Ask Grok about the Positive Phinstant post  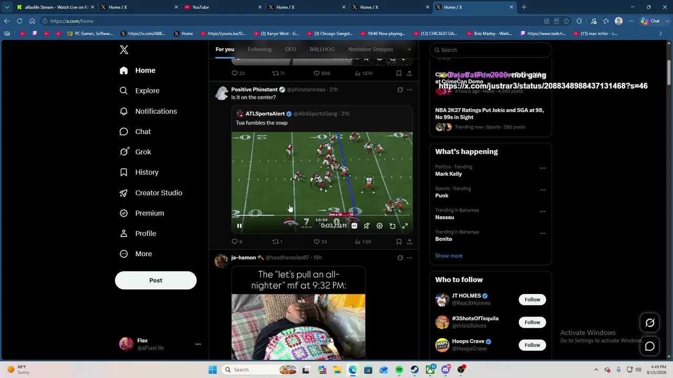400,90
